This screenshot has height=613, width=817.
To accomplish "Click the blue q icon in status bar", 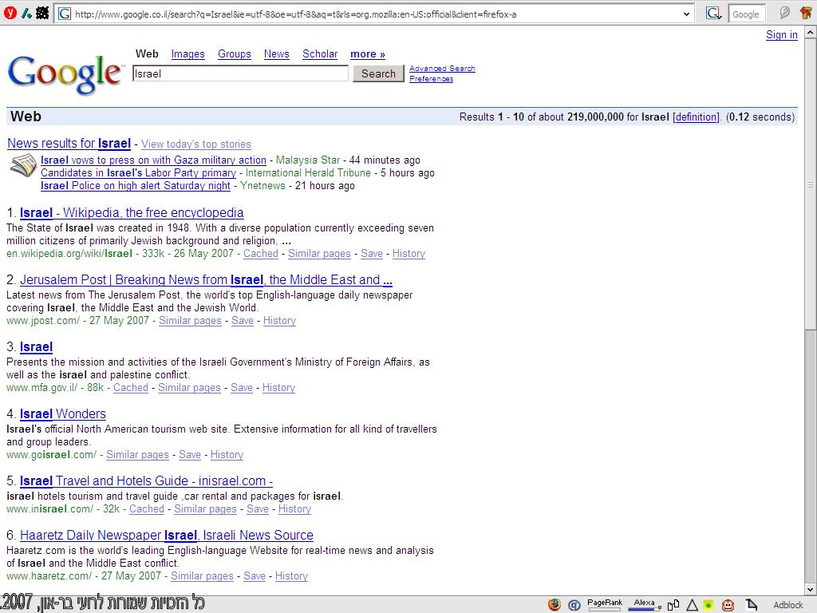I will (574, 605).
